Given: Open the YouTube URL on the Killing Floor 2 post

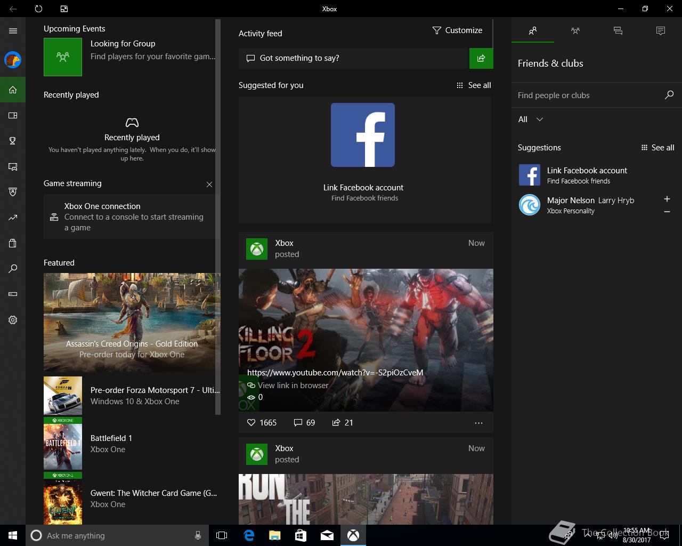Looking at the screenshot, I should 335,373.
